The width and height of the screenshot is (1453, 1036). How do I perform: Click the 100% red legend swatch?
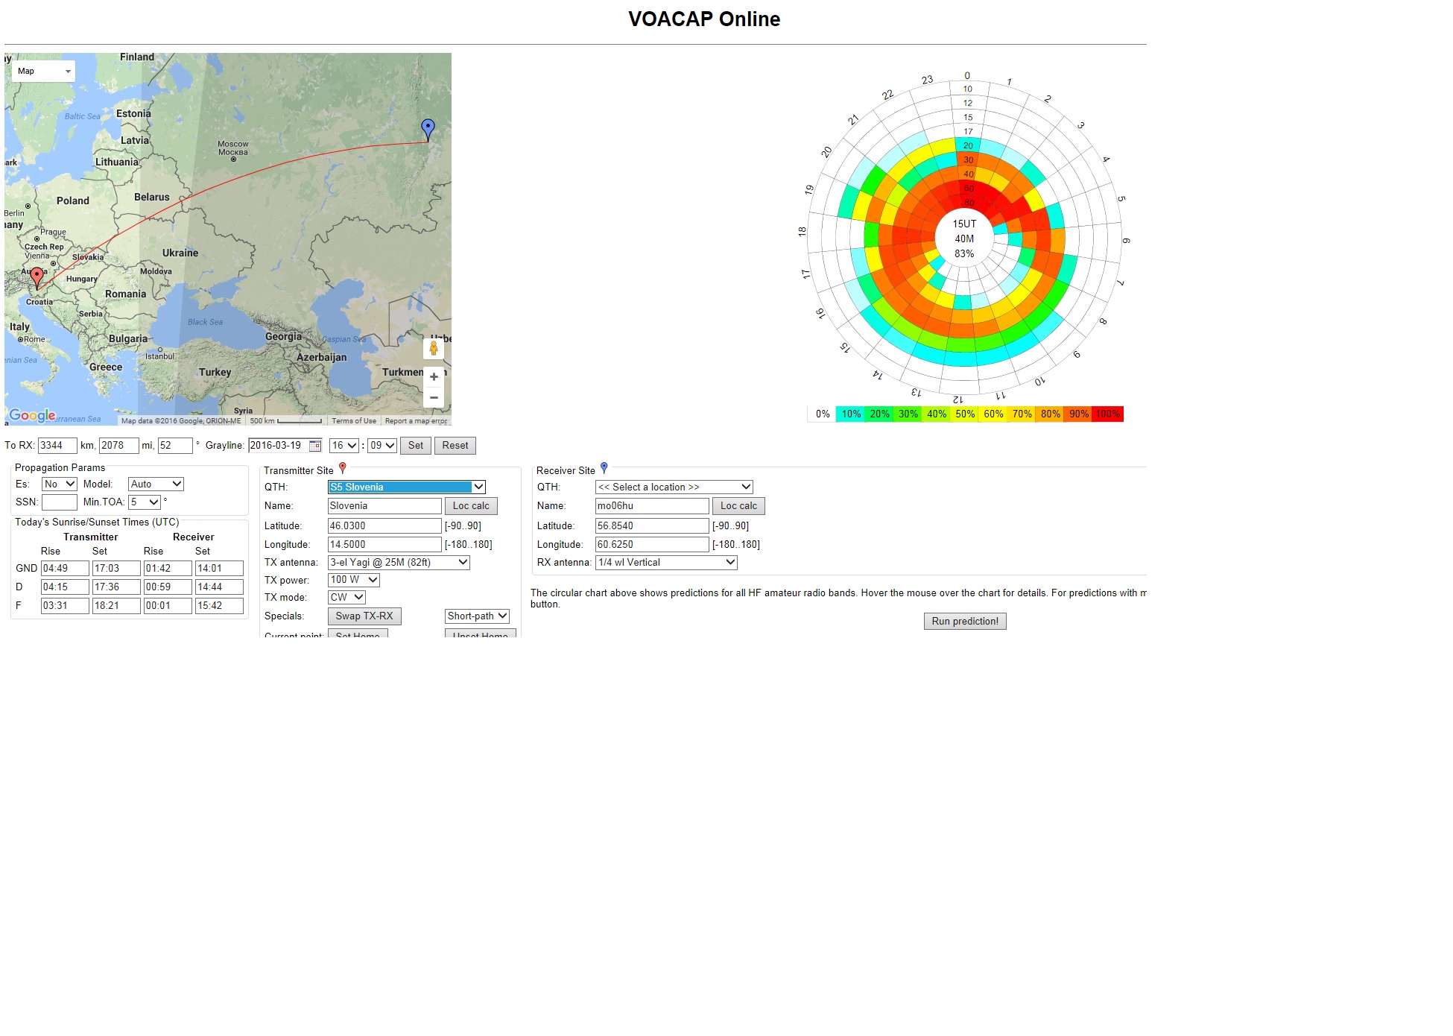1107,414
